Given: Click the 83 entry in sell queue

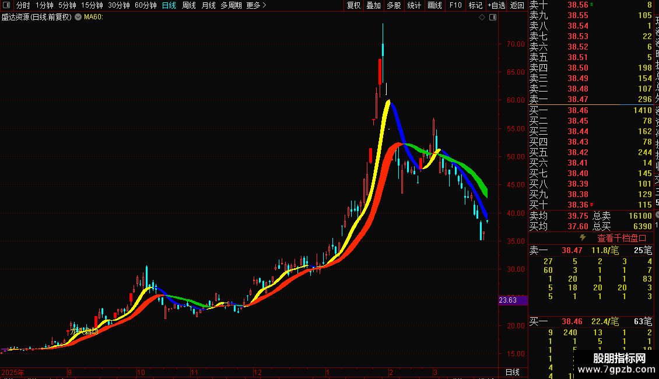Looking at the screenshot, I should (x=647, y=279).
